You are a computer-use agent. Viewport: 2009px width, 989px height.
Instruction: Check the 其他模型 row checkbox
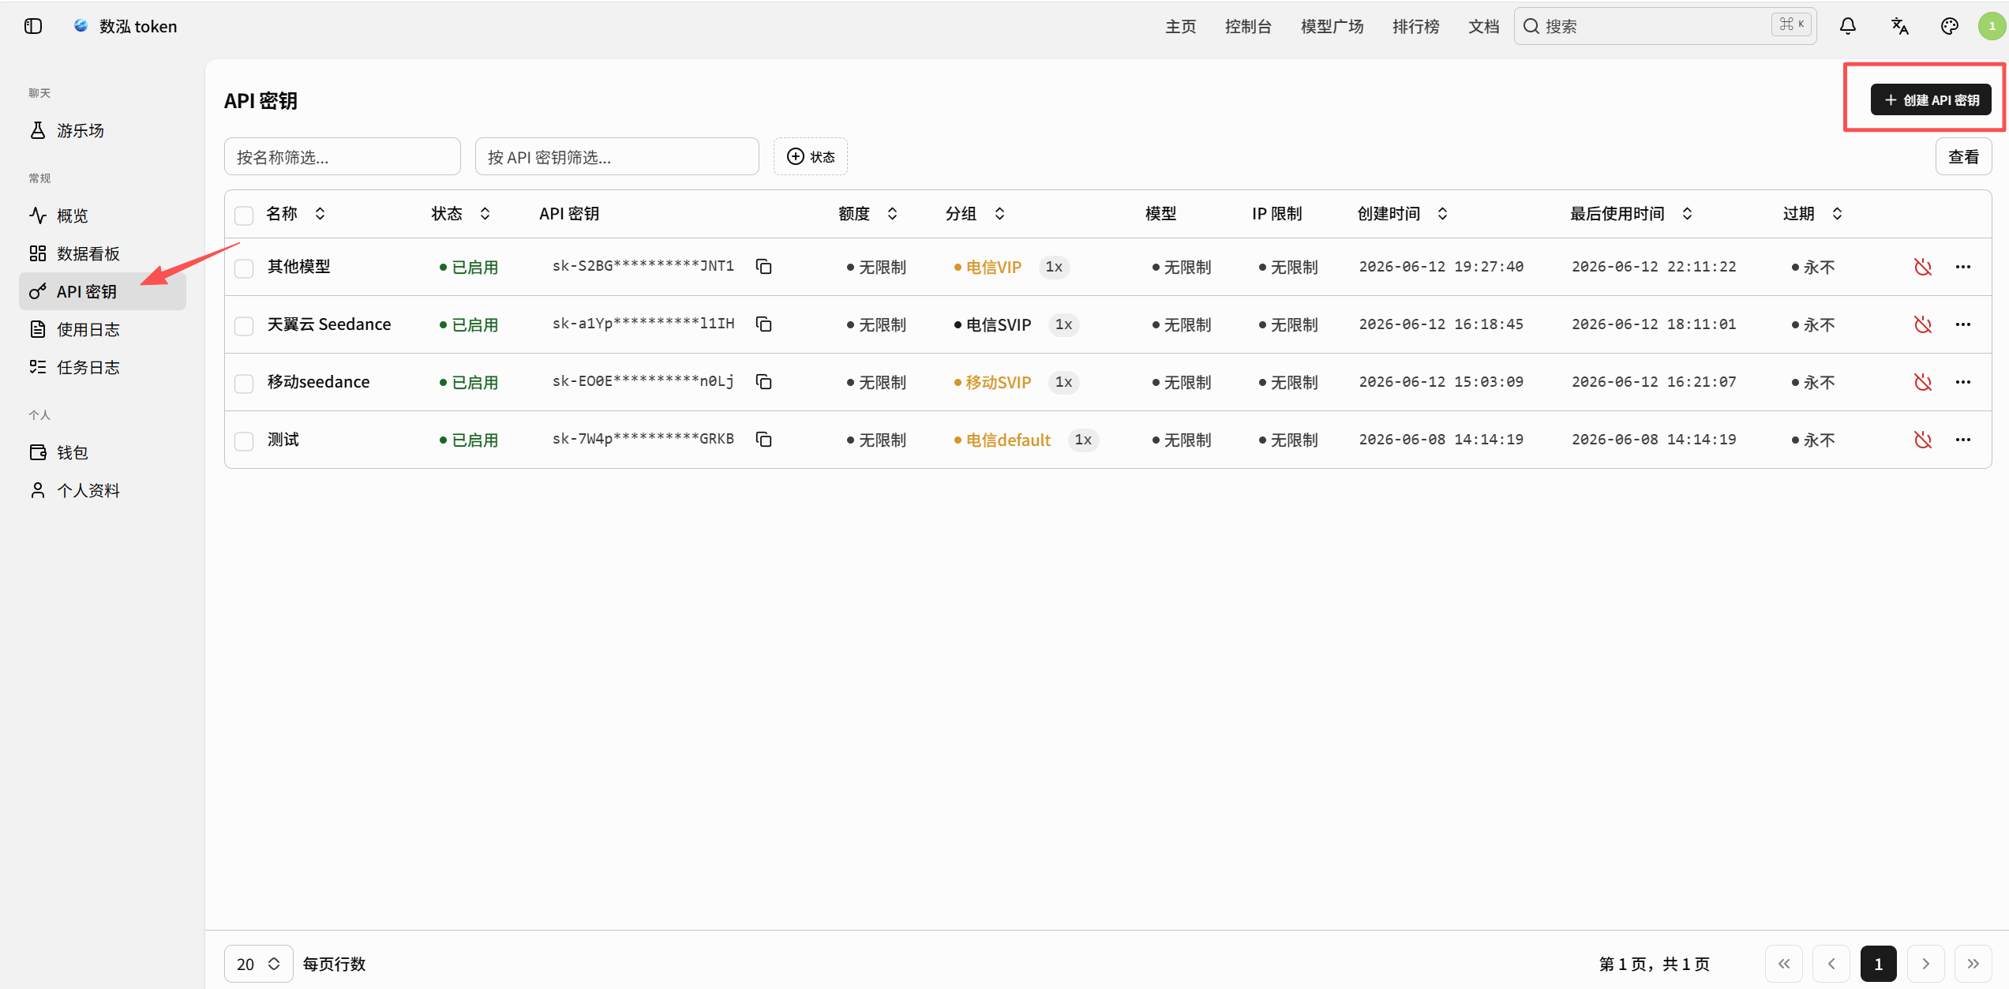pos(244,268)
